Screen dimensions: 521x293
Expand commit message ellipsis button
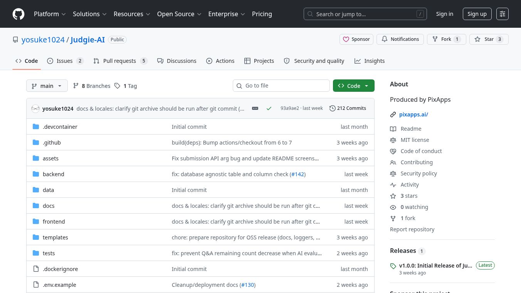point(255,108)
